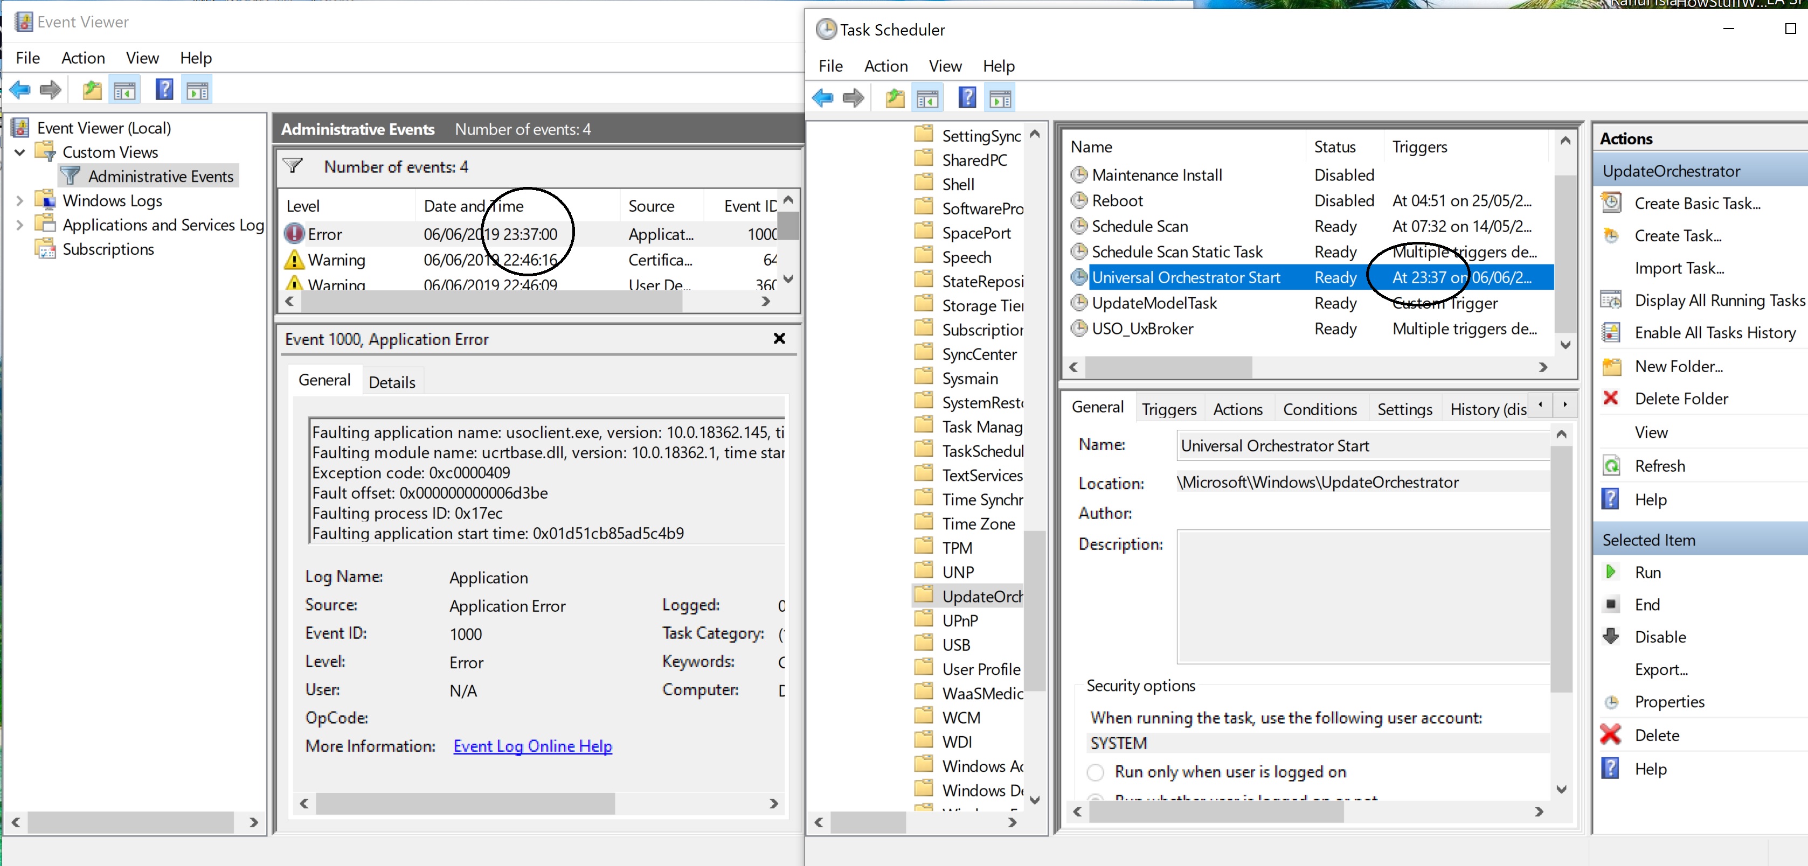Select the Error event row icon
Viewport: 1808px width, 866px height.
click(x=294, y=234)
